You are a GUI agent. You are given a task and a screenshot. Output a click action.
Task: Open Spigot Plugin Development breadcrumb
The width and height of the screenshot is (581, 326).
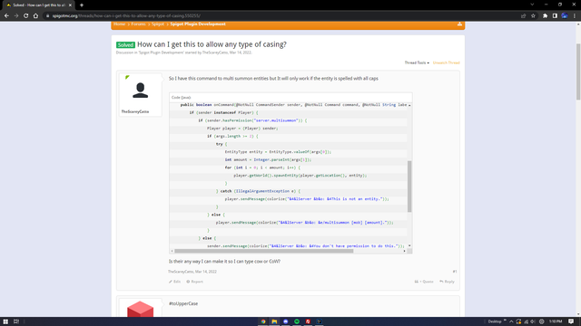[198, 24]
